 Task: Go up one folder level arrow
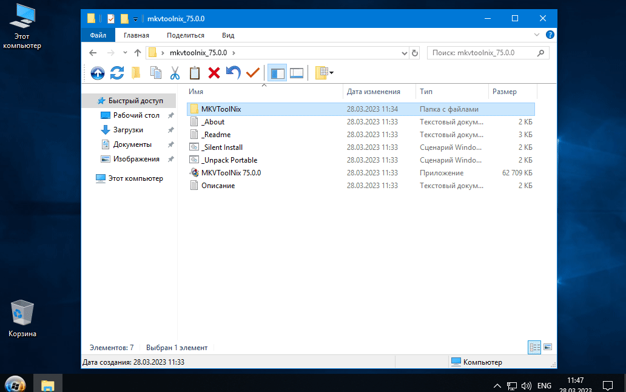pos(138,53)
